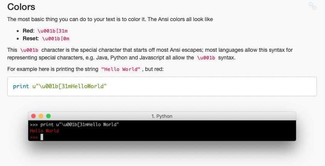Click the bold Reset bullet label

coord(30,38)
